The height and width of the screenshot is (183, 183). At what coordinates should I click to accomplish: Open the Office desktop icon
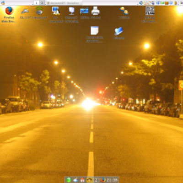pyautogui.click(x=84, y=11)
